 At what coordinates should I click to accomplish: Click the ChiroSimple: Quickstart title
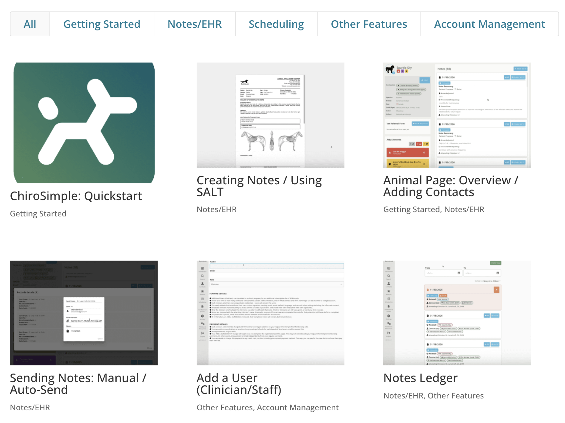tap(76, 196)
